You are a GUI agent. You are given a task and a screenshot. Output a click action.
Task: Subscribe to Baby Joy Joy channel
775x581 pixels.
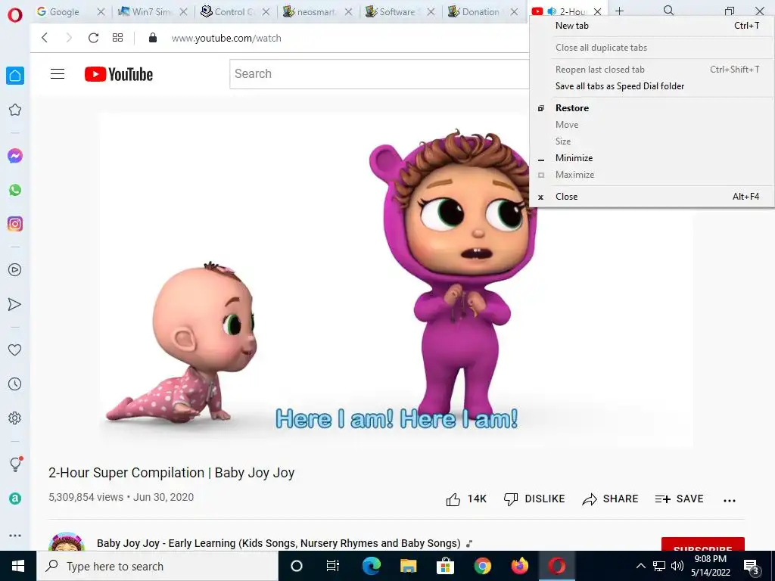[x=703, y=545]
